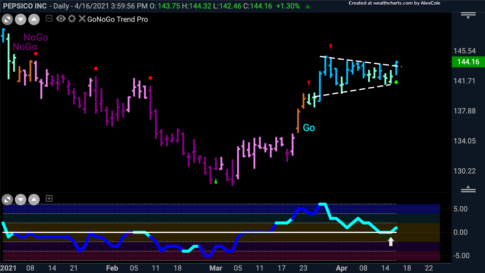The image size is (485, 273).
Task: Click the price axis value 141.71
Action: [464, 81]
